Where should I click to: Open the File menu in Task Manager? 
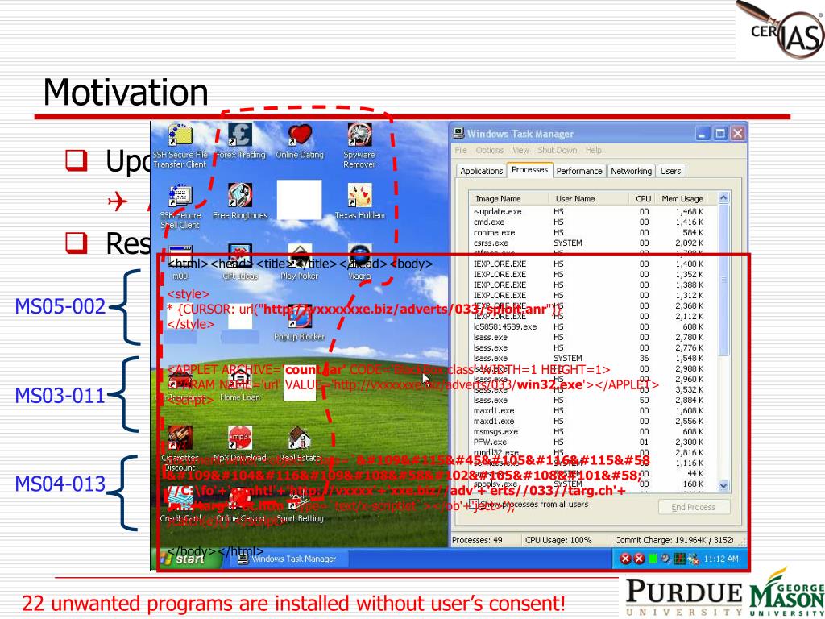460,151
